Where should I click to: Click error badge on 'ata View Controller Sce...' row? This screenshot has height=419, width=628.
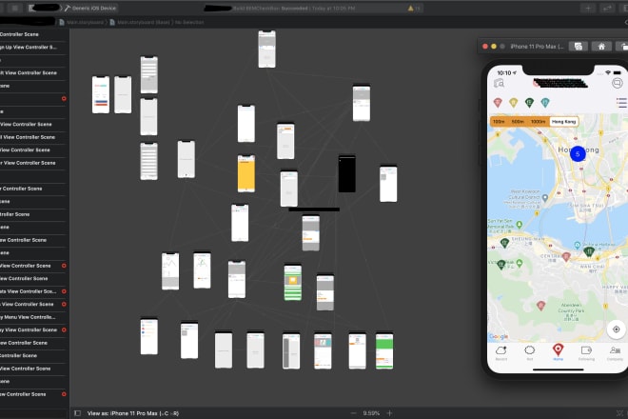pos(64,291)
